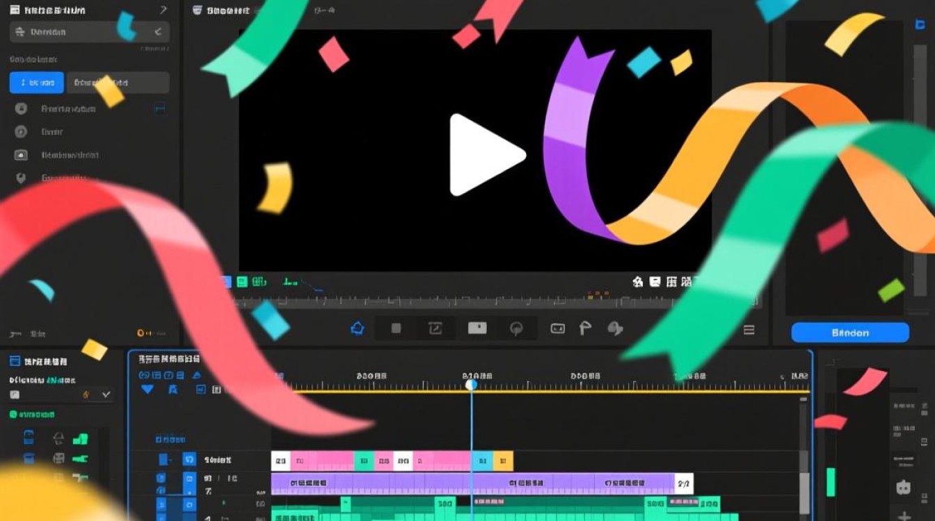The width and height of the screenshot is (935, 521).
Task: Click the orange icon beside the bottom-left checkmark dropdown
Action: (86, 395)
